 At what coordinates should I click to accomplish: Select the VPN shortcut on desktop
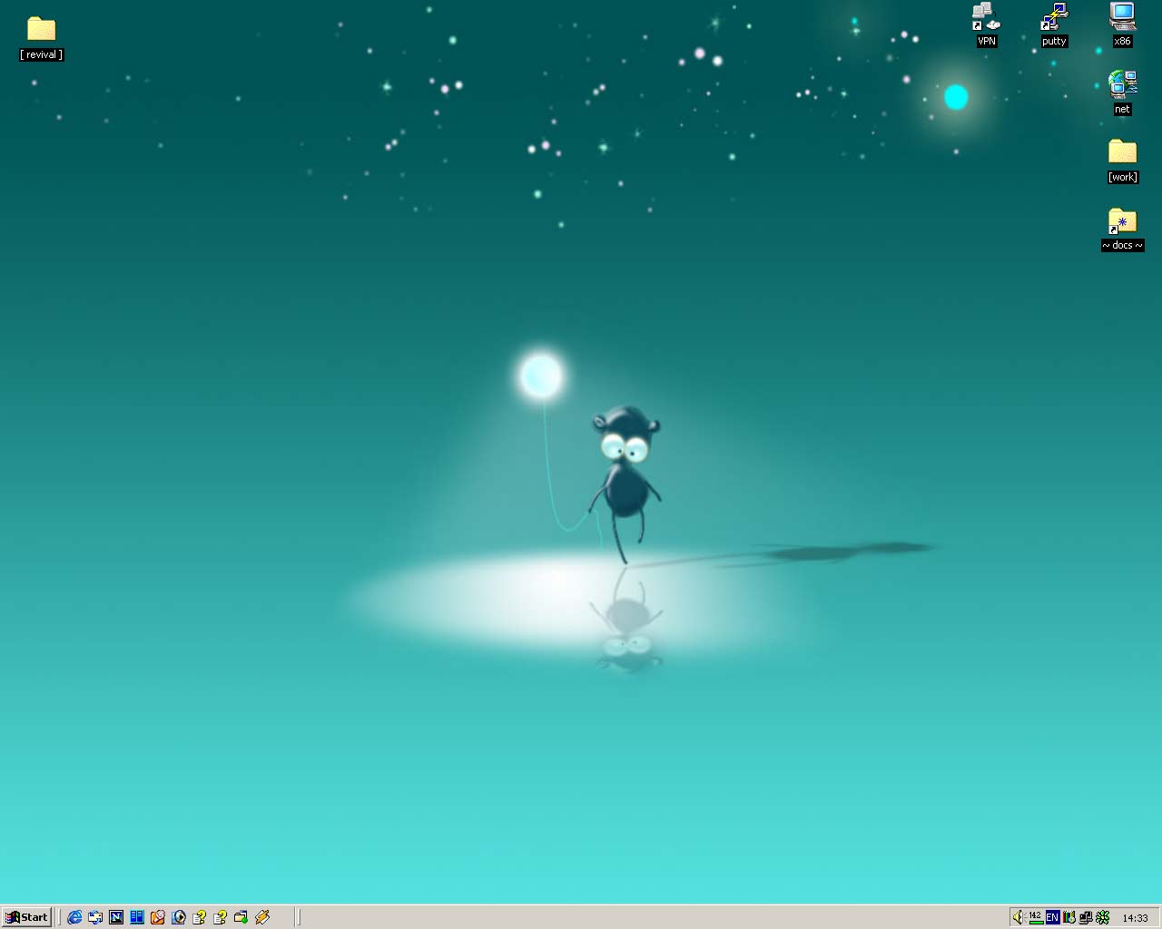pos(986,17)
